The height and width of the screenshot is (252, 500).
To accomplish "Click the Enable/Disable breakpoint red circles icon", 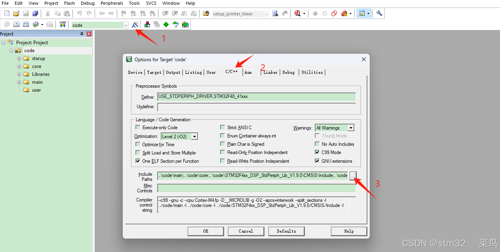I will tap(334, 13).
